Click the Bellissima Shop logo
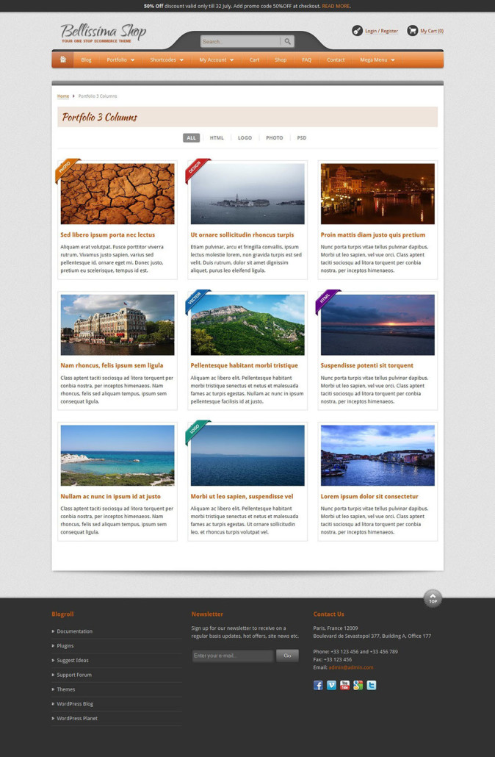Image resolution: width=495 pixels, height=757 pixels. [x=103, y=33]
